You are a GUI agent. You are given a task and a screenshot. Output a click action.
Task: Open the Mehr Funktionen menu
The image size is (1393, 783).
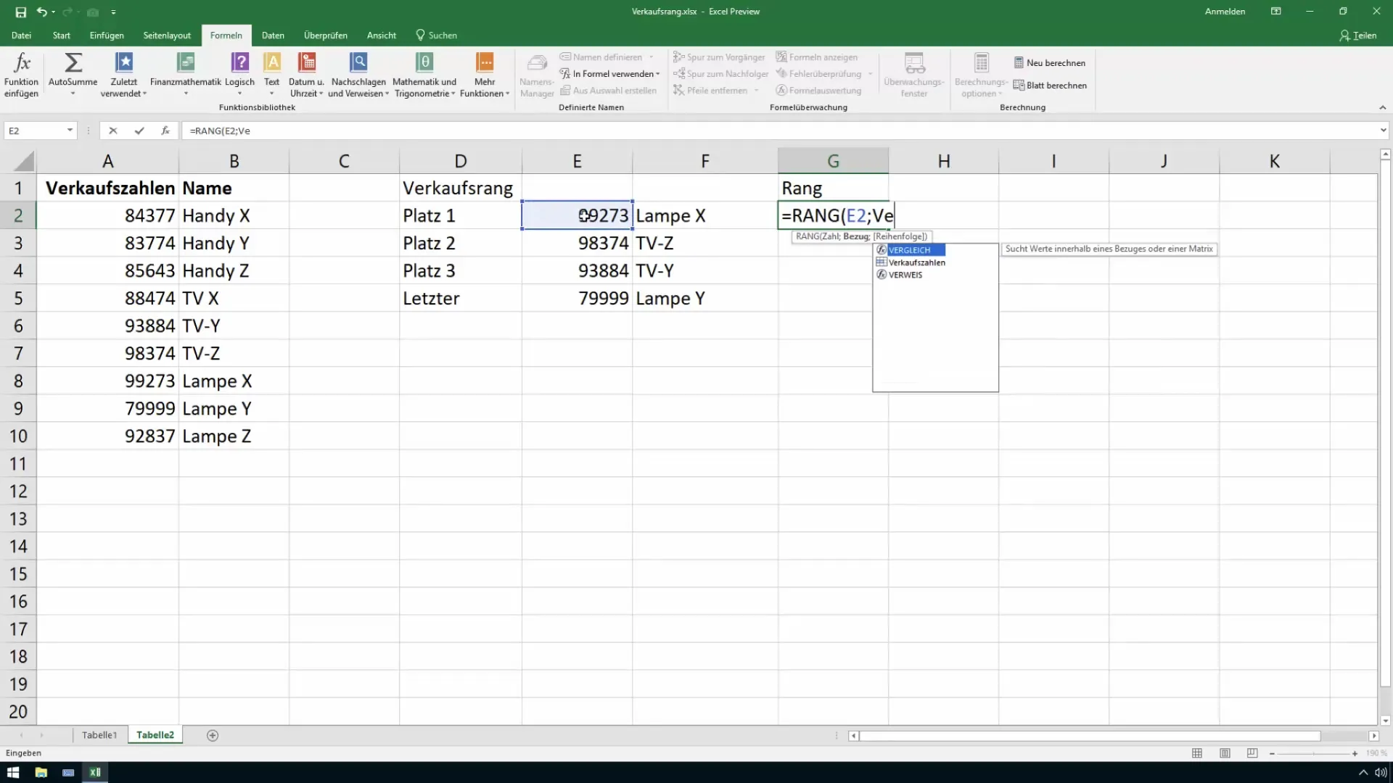point(485,75)
